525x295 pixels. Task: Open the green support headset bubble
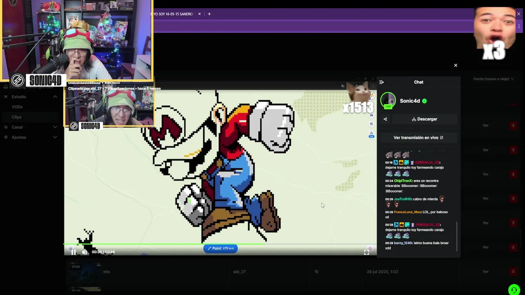point(514,290)
